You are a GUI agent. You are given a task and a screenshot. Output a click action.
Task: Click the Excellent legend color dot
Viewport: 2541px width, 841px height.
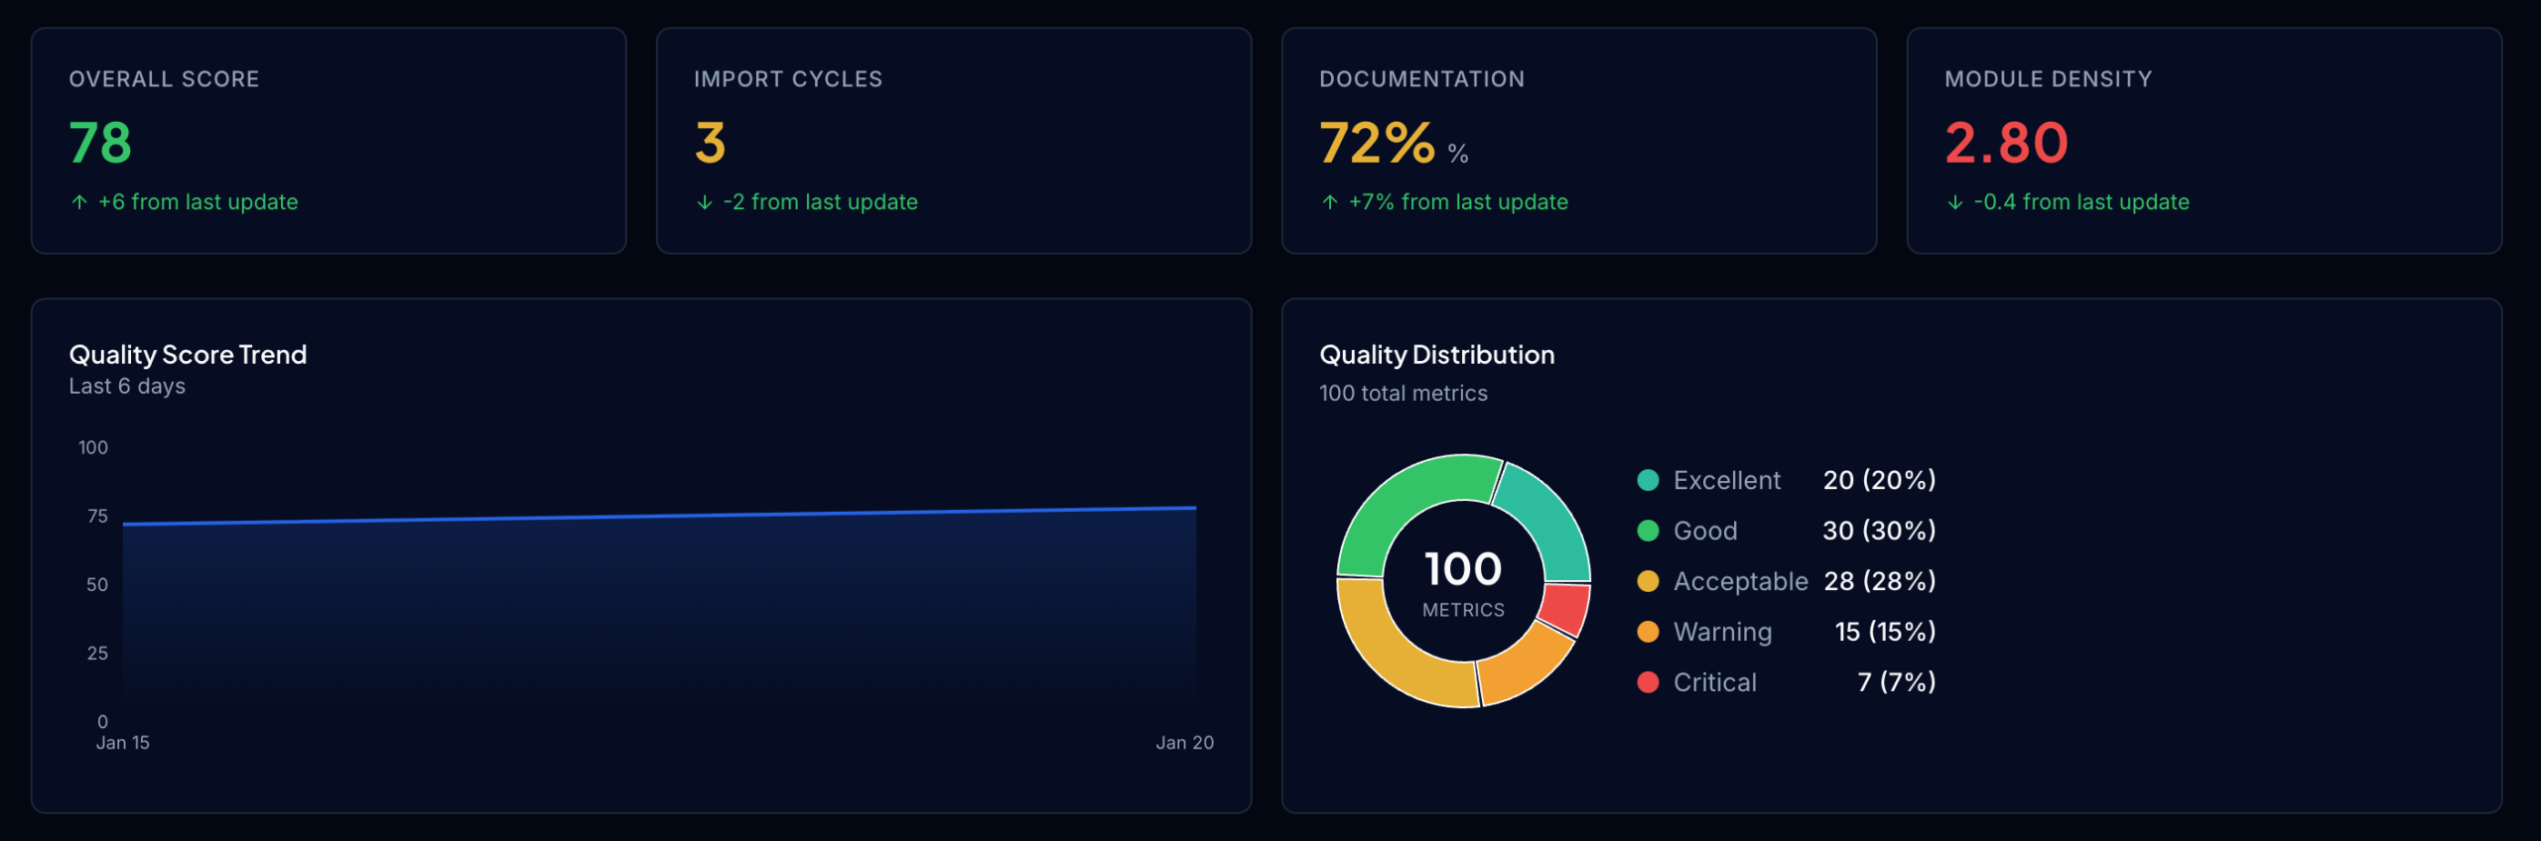(x=1648, y=480)
